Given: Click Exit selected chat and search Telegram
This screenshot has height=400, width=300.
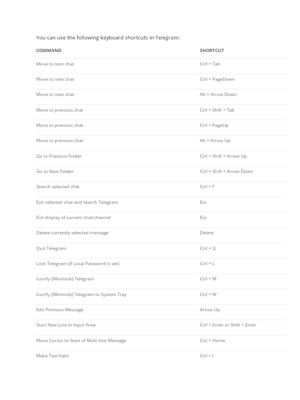Looking at the screenshot, I should click(x=77, y=202).
